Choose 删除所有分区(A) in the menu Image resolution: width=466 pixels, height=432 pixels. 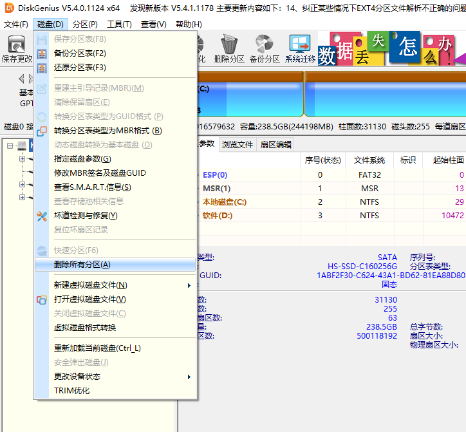[x=82, y=265]
